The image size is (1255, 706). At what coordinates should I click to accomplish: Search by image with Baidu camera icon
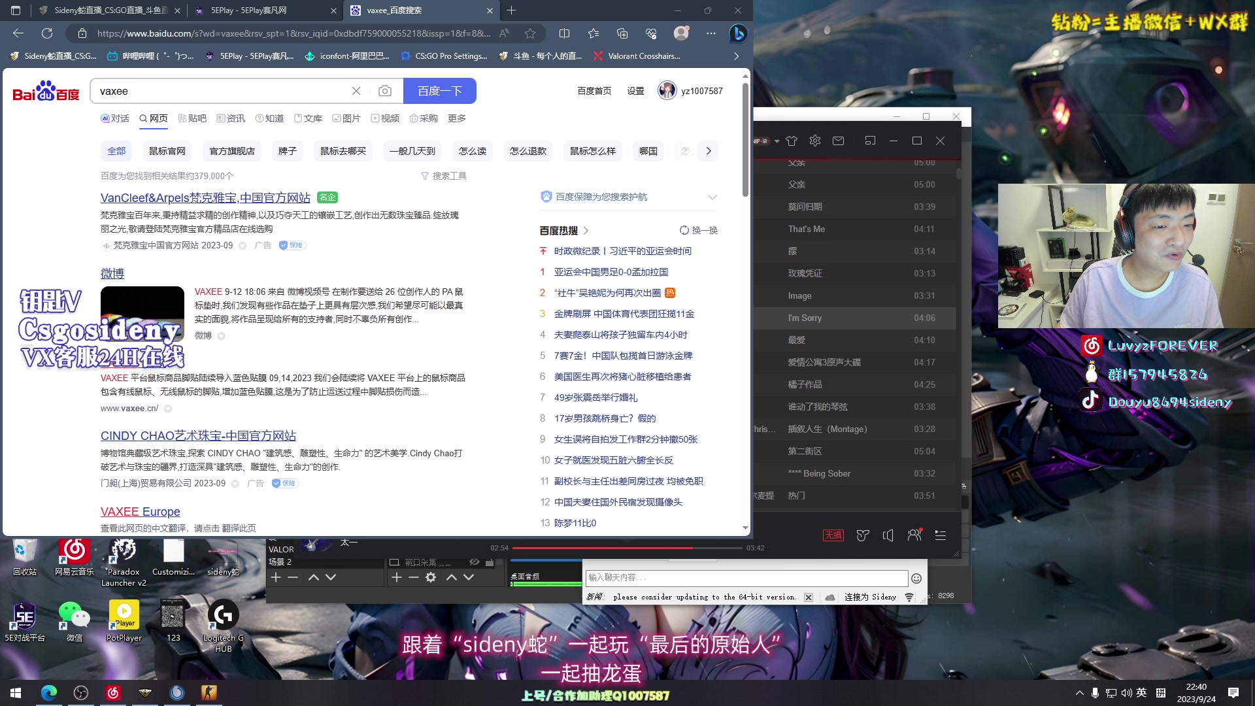click(x=385, y=91)
